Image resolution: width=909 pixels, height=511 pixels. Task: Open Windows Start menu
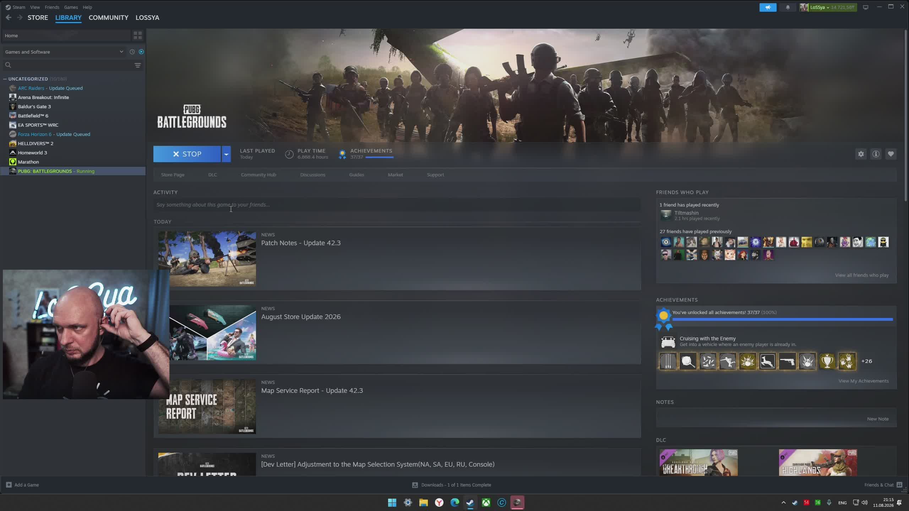[x=392, y=502]
